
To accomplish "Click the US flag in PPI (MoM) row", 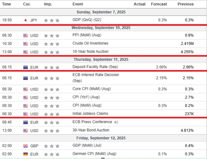I will [25, 35].
